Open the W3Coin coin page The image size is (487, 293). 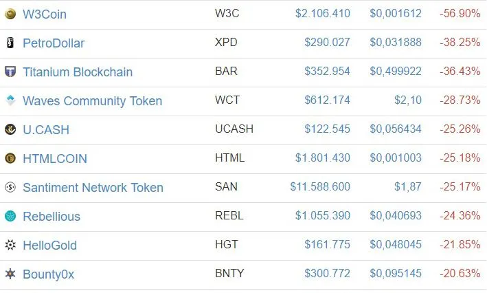click(x=45, y=14)
